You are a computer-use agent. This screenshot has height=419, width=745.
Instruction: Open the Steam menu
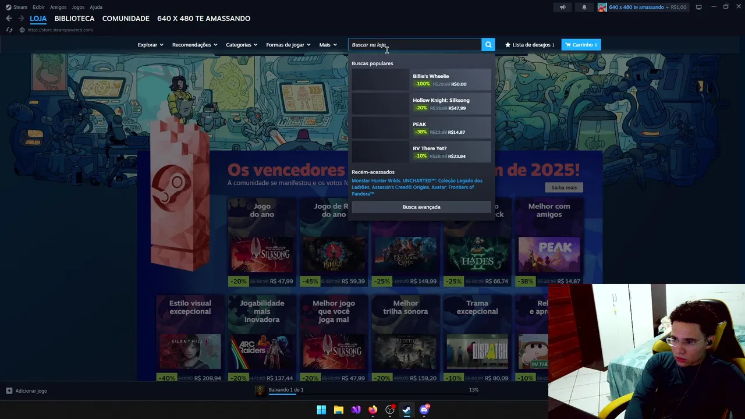[x=20, y=7]
